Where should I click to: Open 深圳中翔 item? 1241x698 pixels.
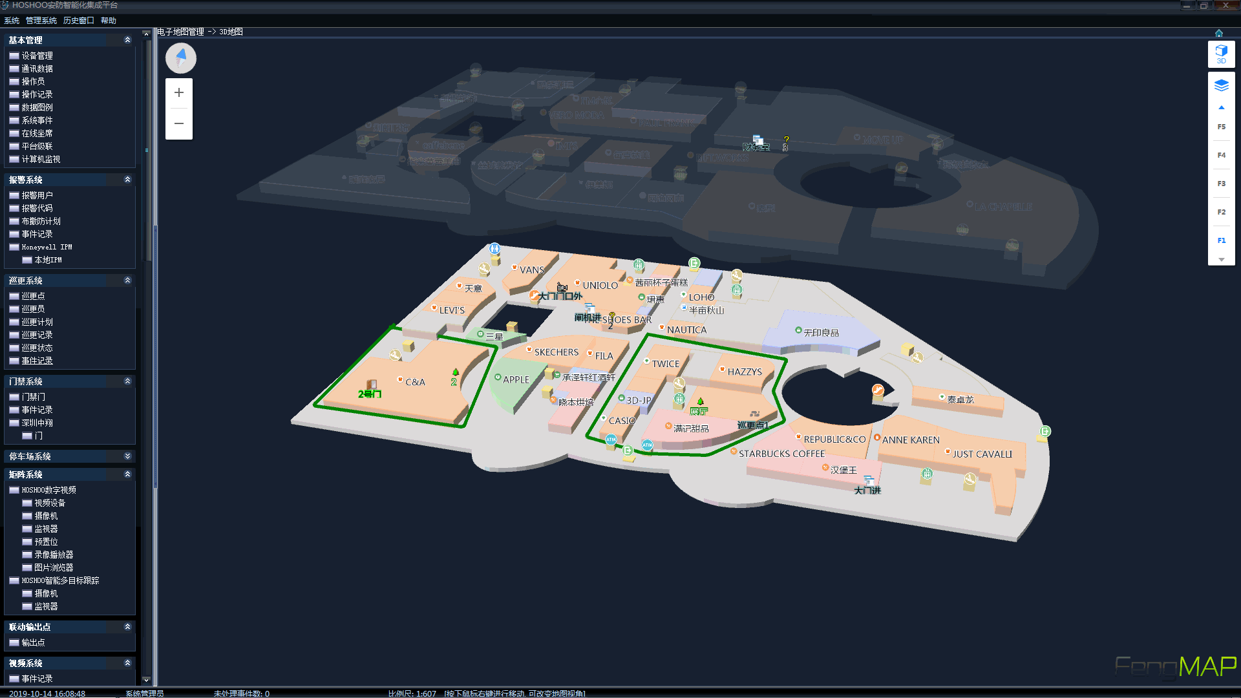point(37,423)
